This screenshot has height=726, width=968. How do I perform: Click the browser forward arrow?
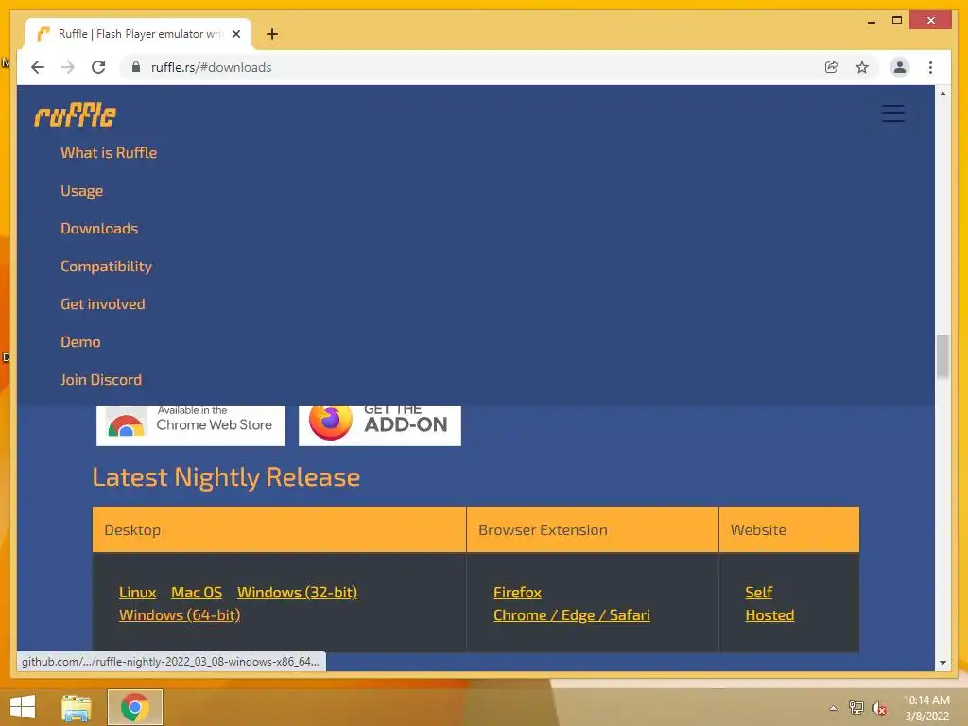point(68,67)
